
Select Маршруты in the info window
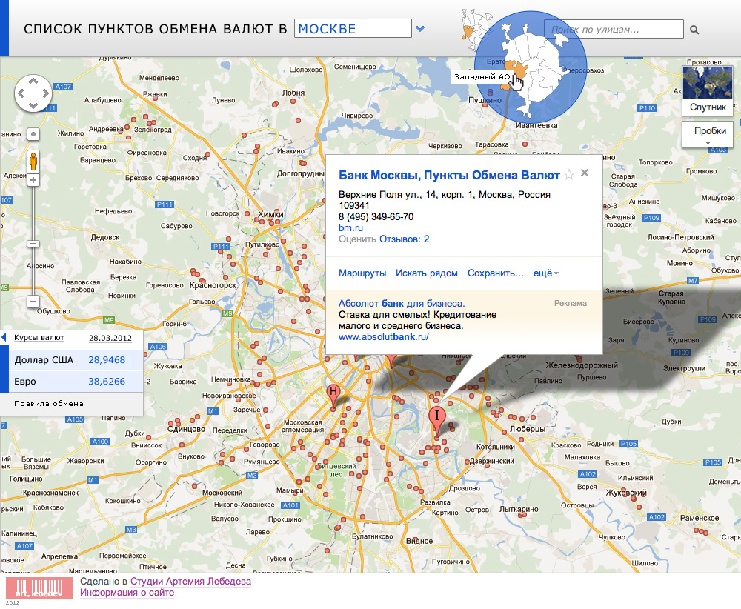tap(362, 273)
